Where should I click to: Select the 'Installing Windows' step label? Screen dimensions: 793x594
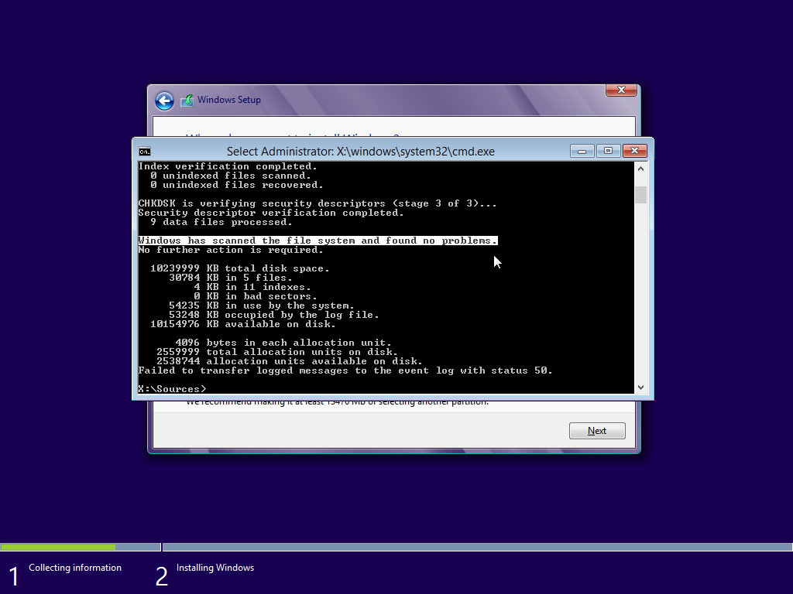click(215, 568)
